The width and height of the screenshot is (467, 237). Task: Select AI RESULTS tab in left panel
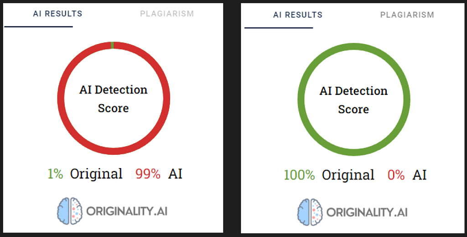(57, 14)
